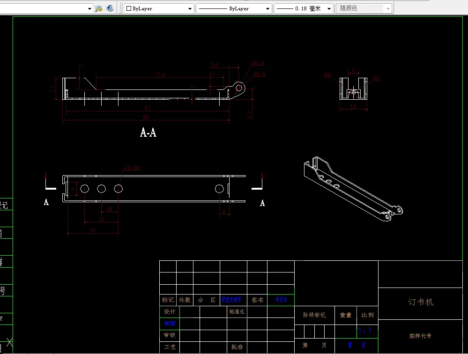Click the blue 制图 row label
The image size is (468, 354).
click(170, 323)
